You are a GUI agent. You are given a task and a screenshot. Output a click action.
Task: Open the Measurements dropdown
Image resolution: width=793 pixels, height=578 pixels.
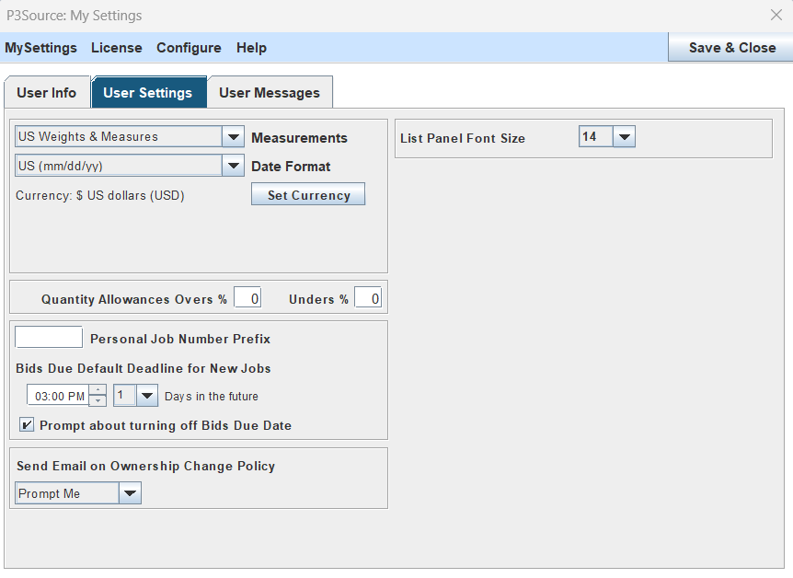point(233,137)
